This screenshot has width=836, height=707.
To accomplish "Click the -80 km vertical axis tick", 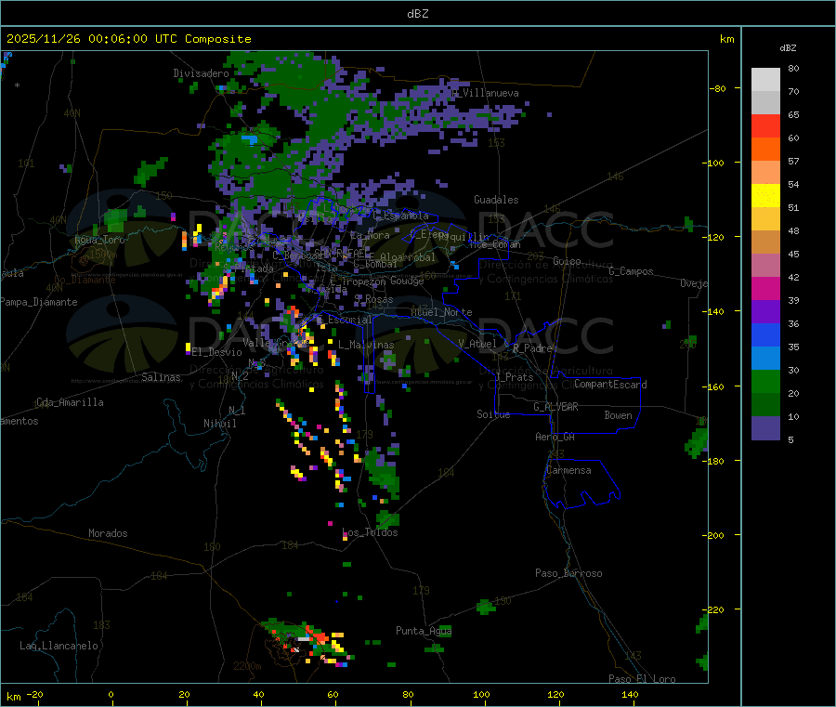I will (718, 88).
